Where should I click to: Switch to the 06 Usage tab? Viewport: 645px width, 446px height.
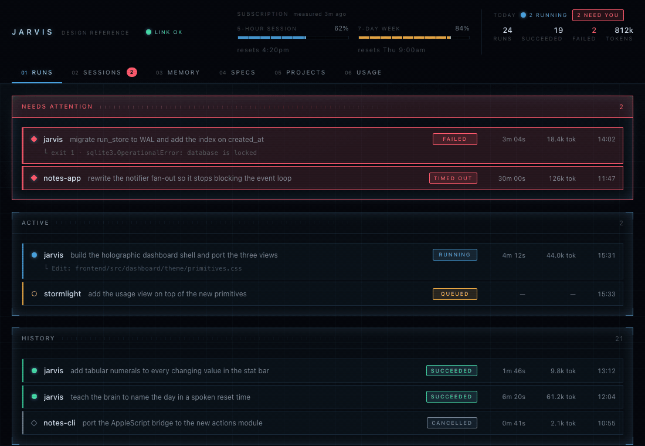[363, 73]
